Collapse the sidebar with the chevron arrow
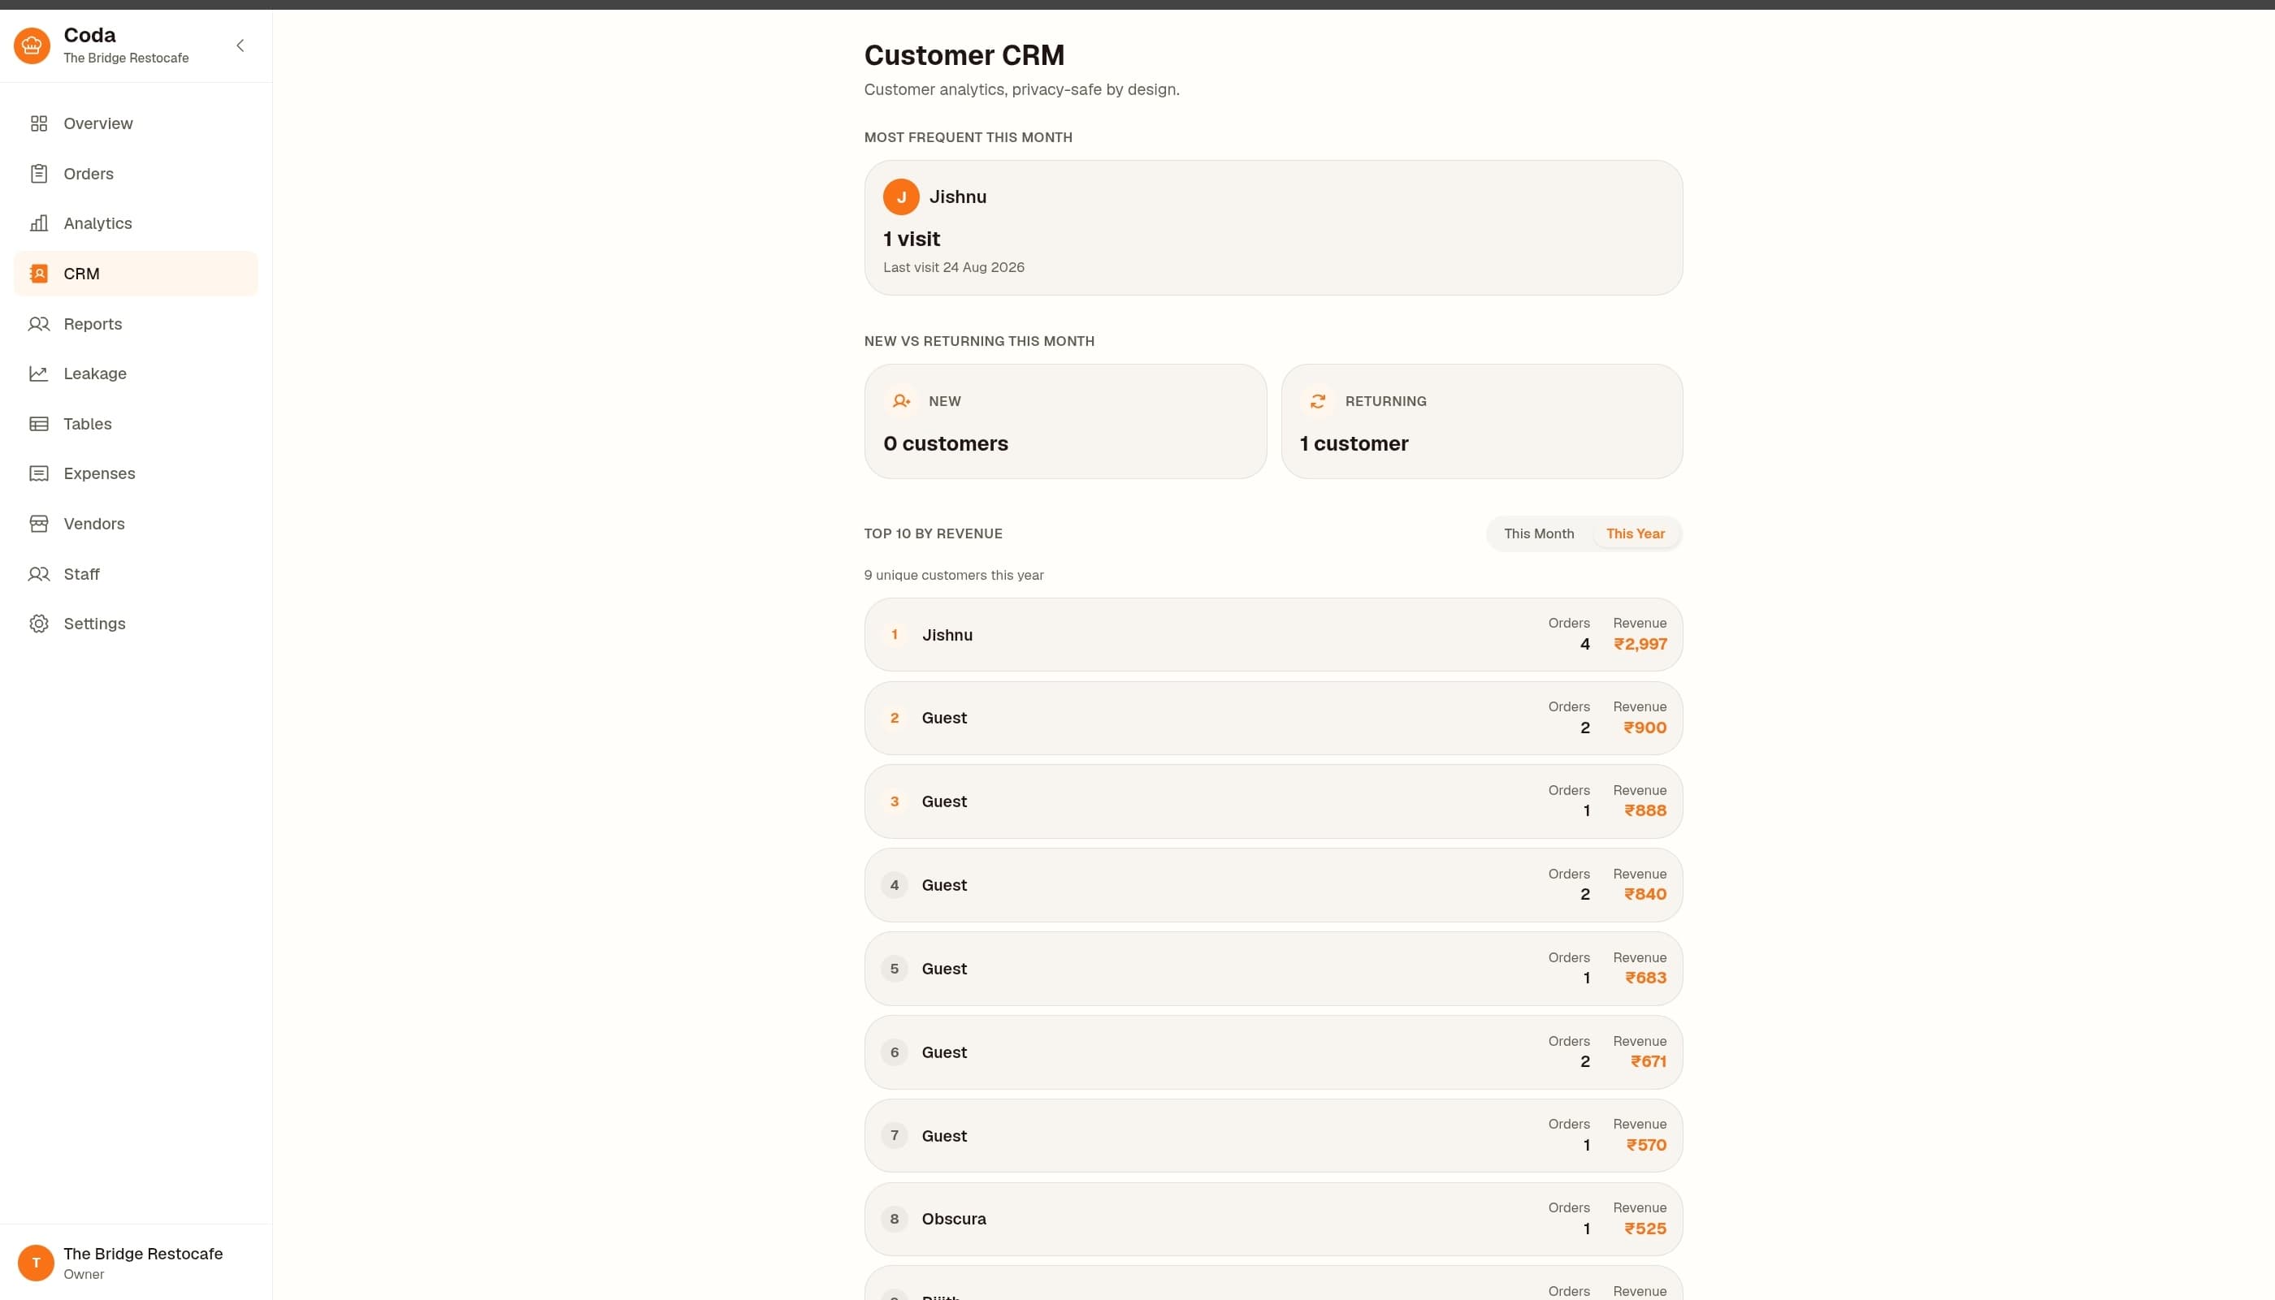The image size is (2275, 1300). click(x=240, y=45)
